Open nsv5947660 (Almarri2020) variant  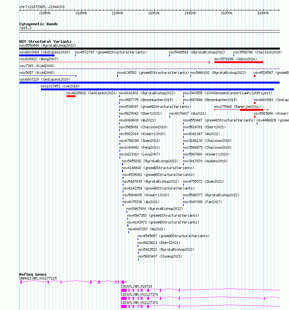coord(206,154)
